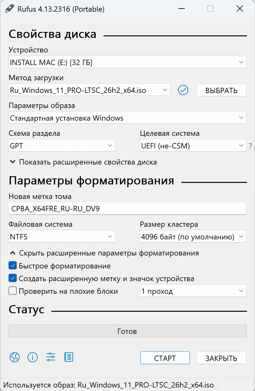Disable Быстрое форматирование checkbox

(x=13, y=265)
